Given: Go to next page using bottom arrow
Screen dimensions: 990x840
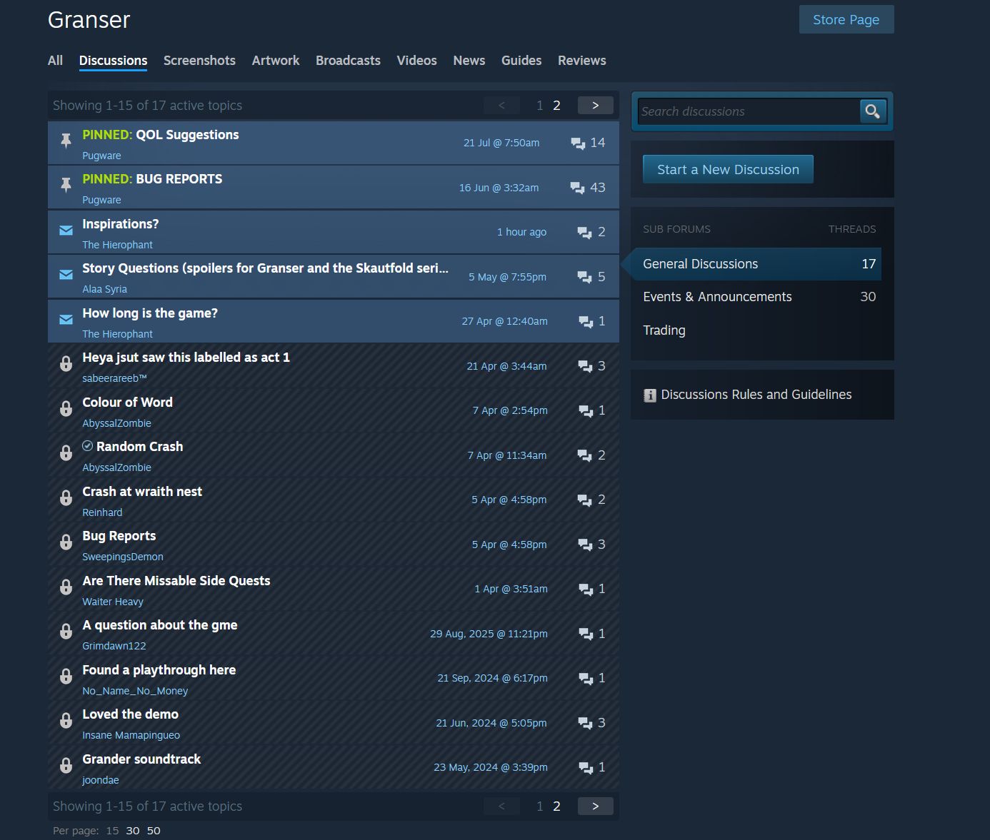Looking at the screenshot, I should [596, 806].
